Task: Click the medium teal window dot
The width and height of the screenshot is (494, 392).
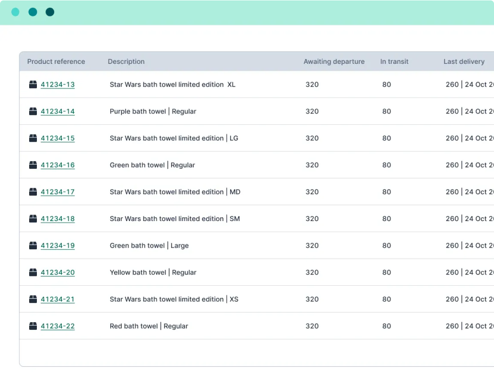Action: click(33, 12)
